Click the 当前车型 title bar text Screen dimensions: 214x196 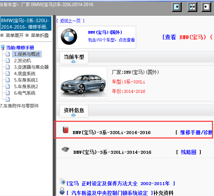point(47,5)
